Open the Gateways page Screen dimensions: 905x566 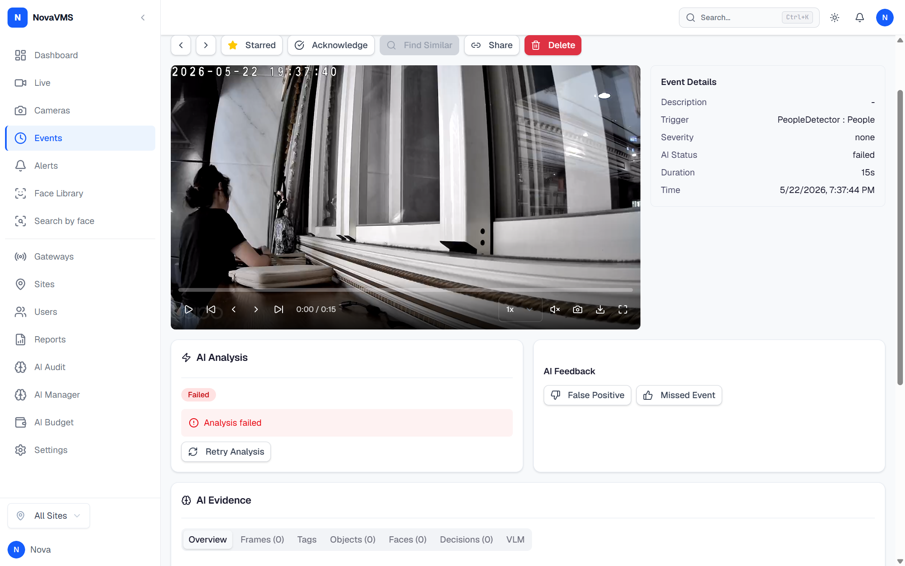tap(80, 257)
